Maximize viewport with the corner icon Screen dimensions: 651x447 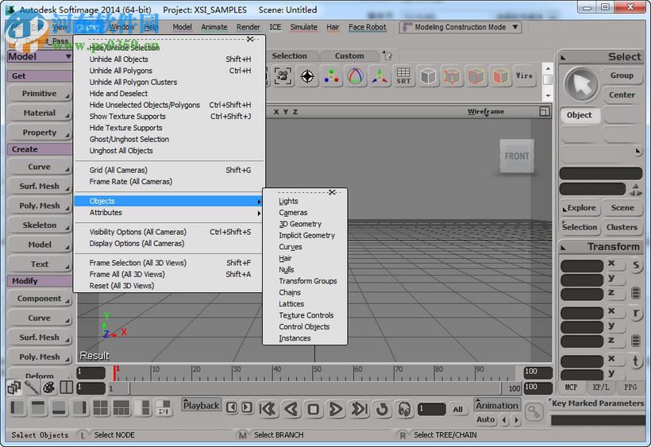coord(545,111)
